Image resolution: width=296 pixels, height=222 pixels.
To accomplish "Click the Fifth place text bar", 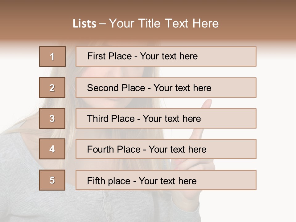I will pyautogui.click(x=166, y=180).
